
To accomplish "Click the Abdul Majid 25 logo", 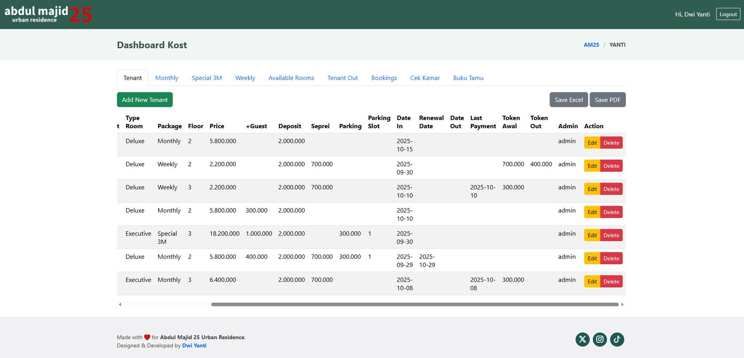I will tap(48, 14).
